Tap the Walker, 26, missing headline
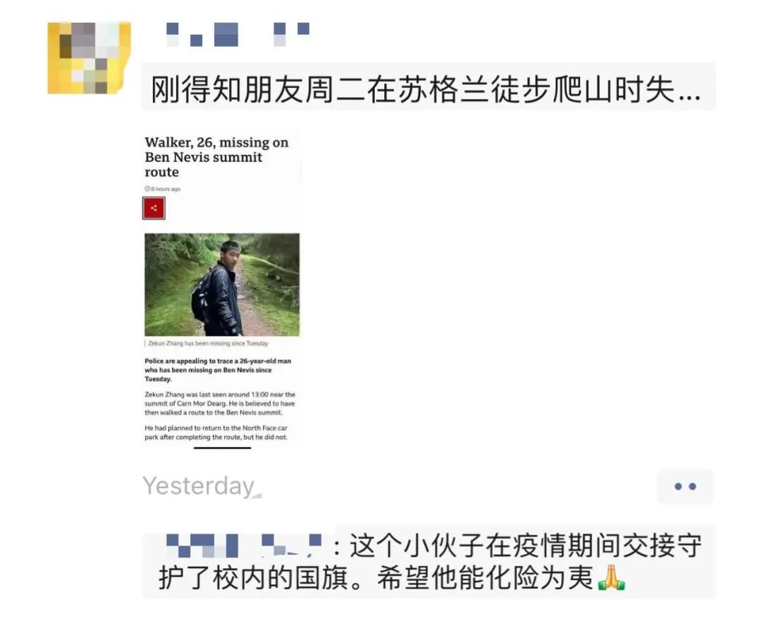 click(x=217, y=157)
